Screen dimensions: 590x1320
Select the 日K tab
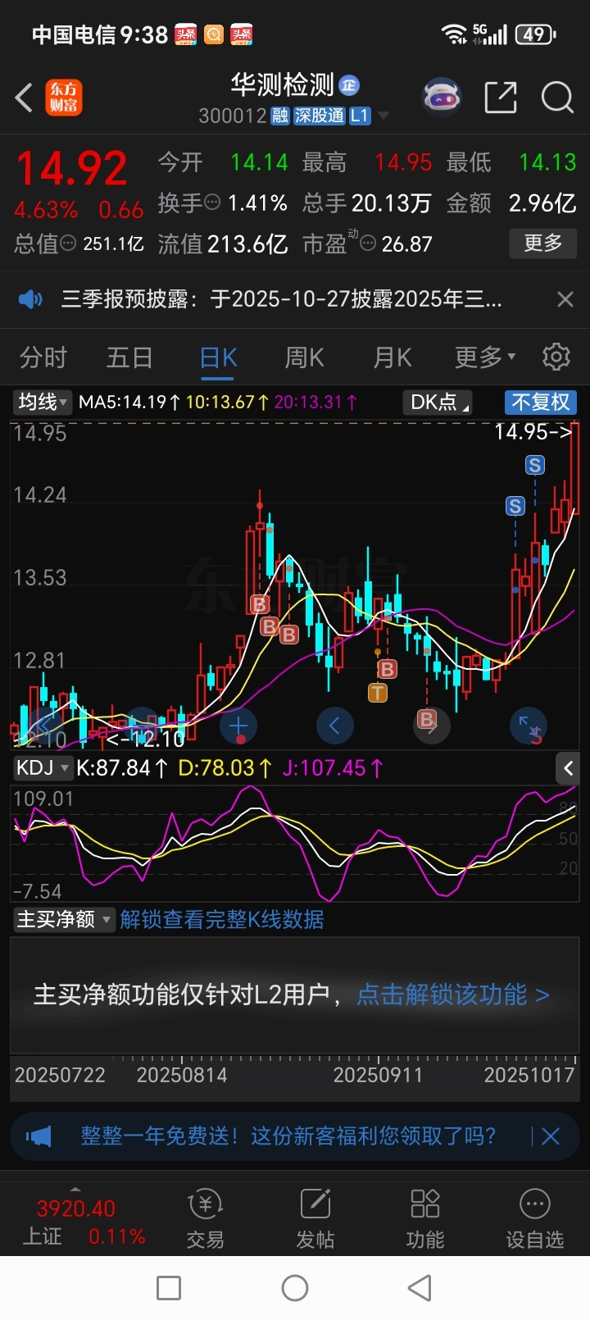click(x=218, y=357)
